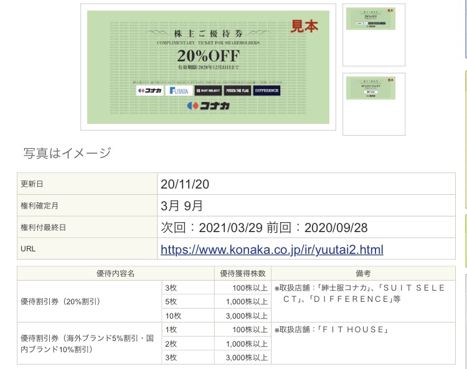
Task: Select the 写真はイメージ caption
Action: point(67,153)
